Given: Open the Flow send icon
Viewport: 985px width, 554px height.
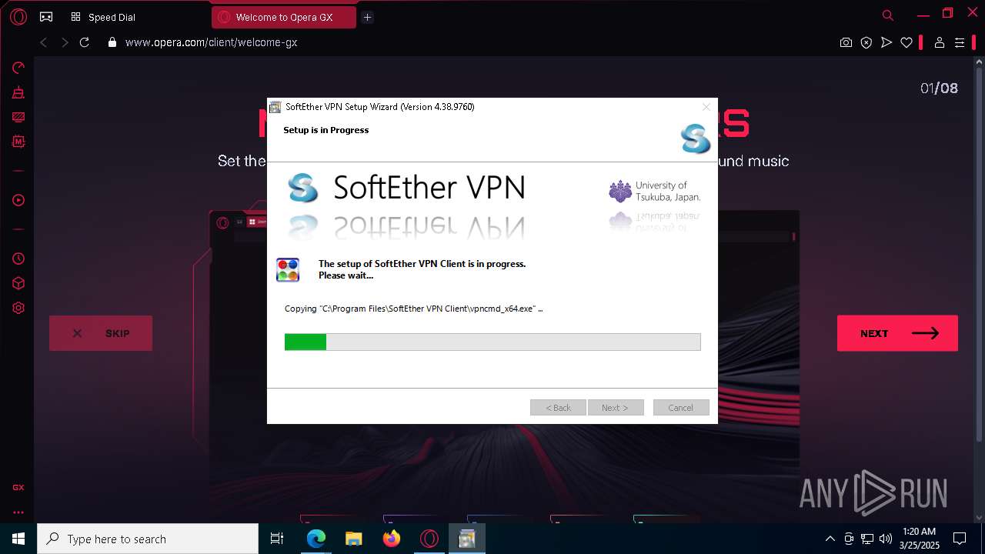Looking at the screenshot, I should click(x=886, y=42).
